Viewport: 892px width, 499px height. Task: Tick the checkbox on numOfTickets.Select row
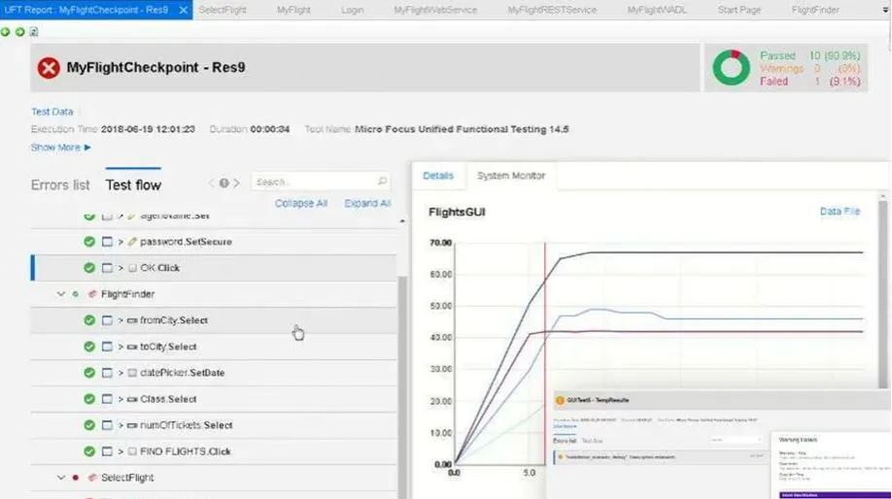pyautogui.click(x=107, y=425)
